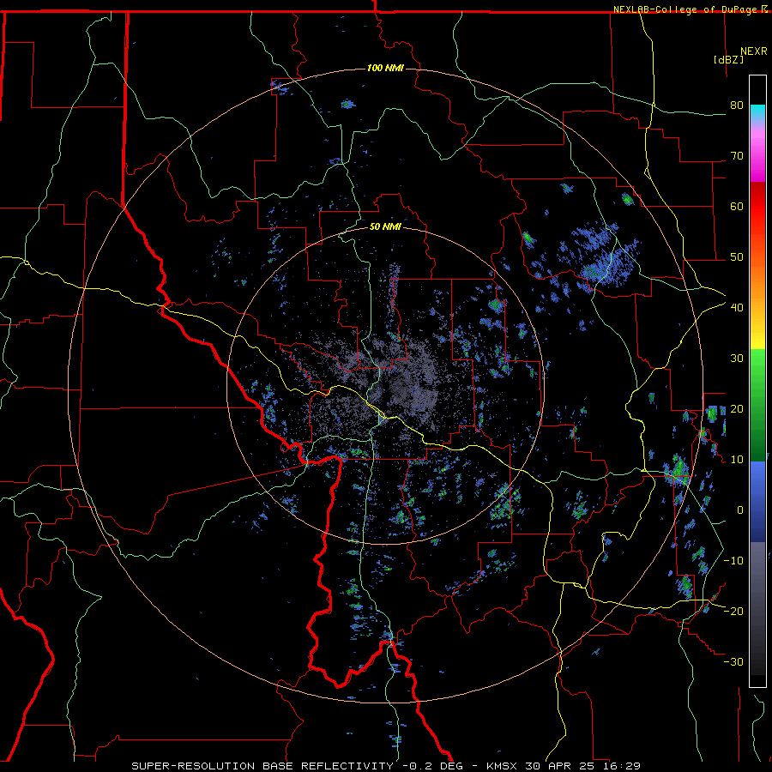Click the 100 NMI range ring label
The image size is (772, 772).
[x=385, y=68]
